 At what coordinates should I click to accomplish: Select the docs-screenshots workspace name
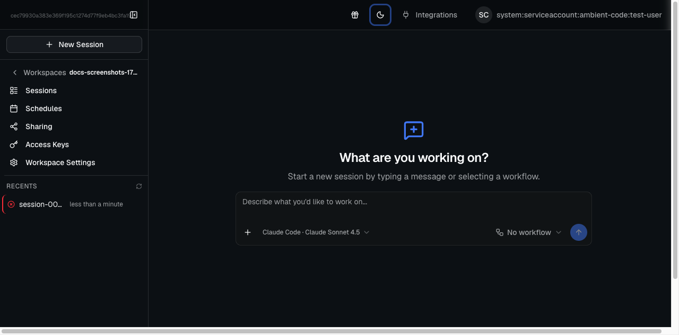(103, 72)
